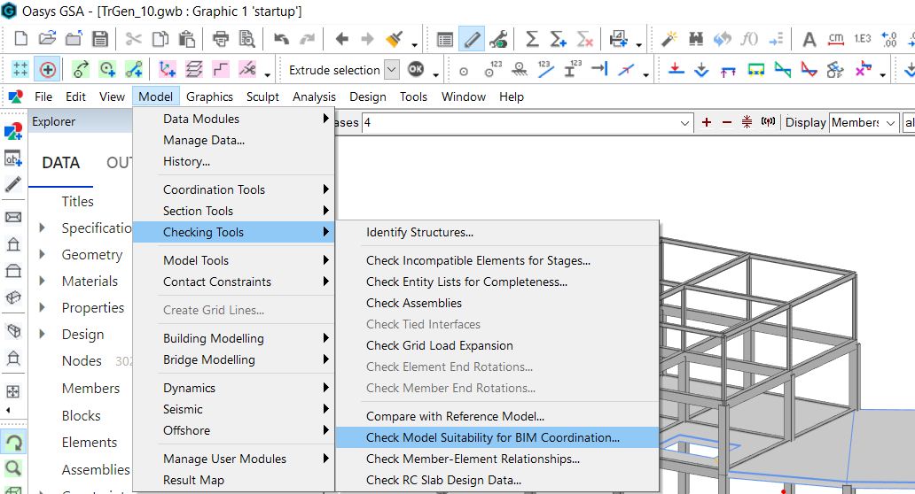This screenshot has width=915, height=494.
Task: Toggle the red circle plus cursor mode
Action: tap(47, 69)
